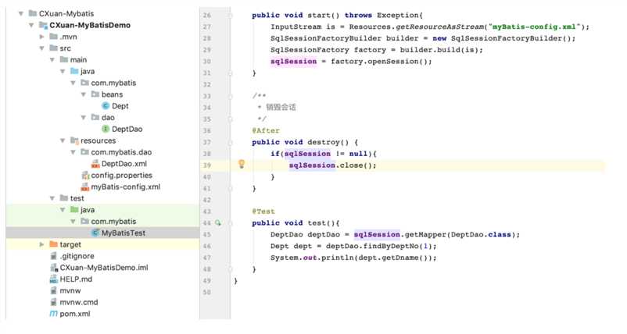Collapse the beans package arrow
The height and width of the screenshot is (334, 627).
point(83,94)
